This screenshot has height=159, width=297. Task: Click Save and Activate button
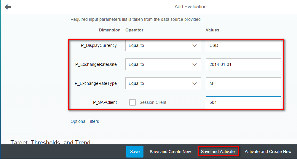pos(218,152)
